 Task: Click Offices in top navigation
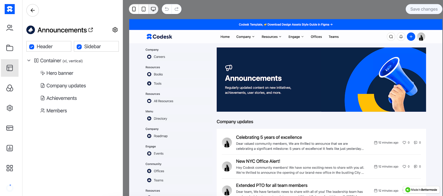click(316, 37)
